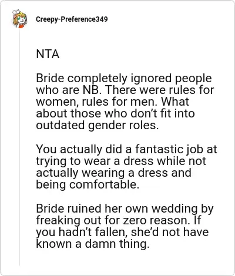The height and width of the screenshot is (276, 235).
Task: Click the line "about those who don't fit into"
Action: click(115, 114)
